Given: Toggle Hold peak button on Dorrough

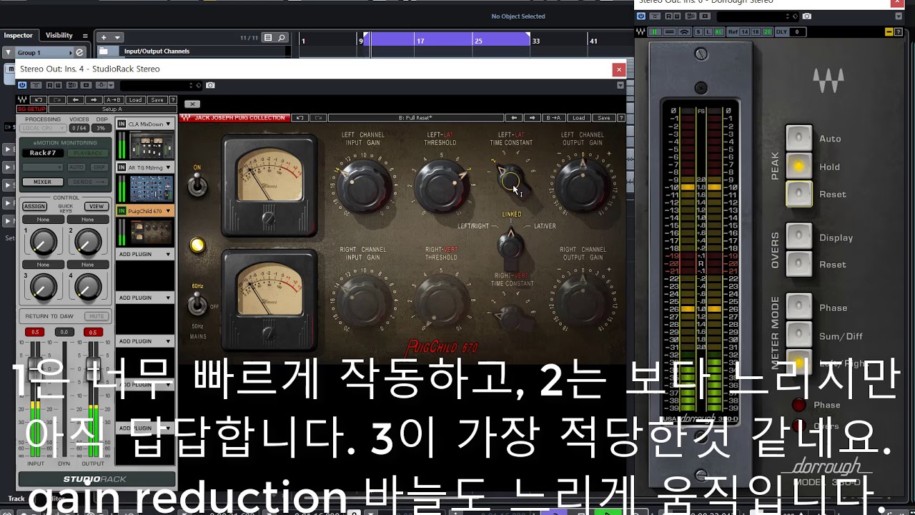Looking at the screenshot, I should [799, 167].
